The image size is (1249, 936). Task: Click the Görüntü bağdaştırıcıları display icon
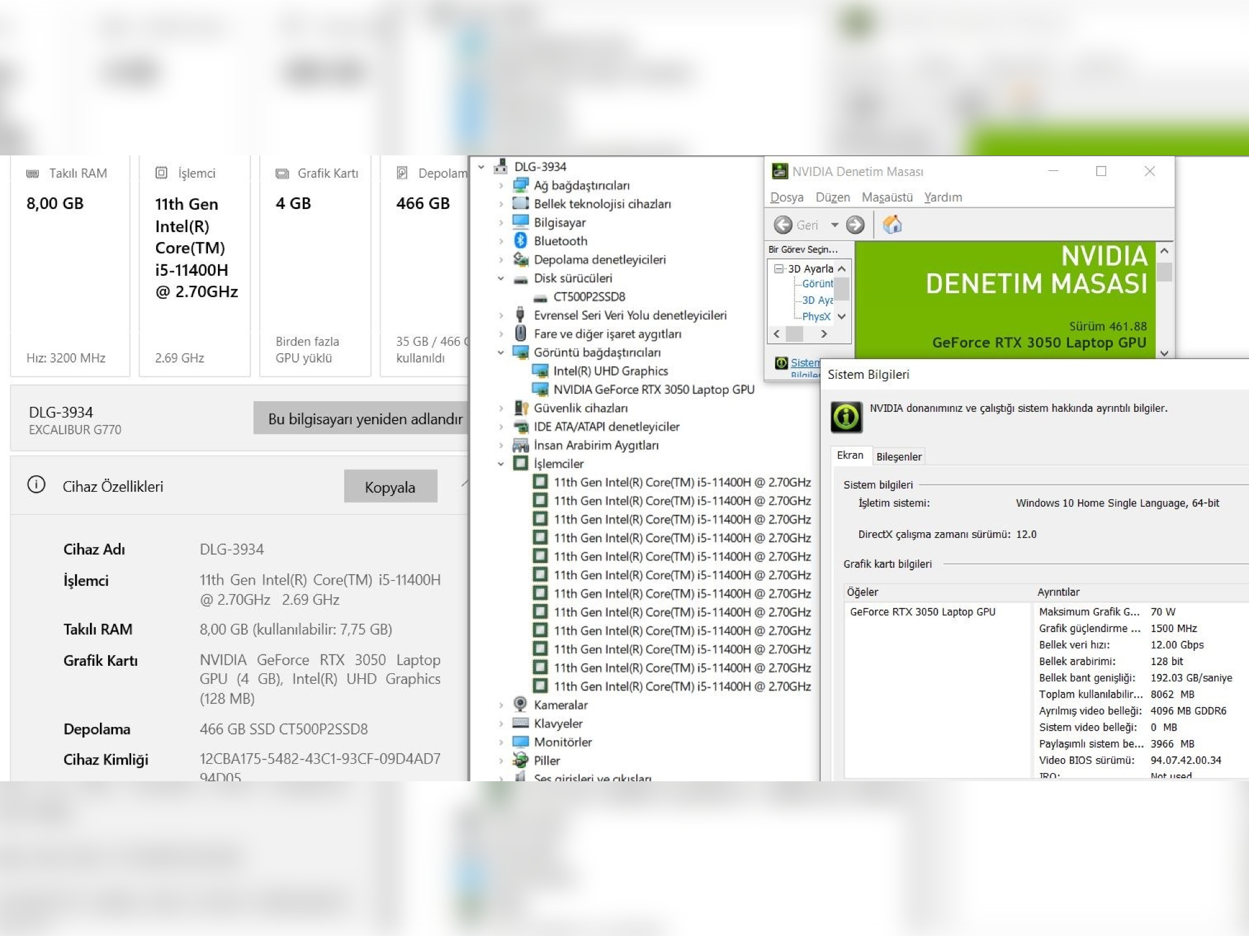tap(520, 352)
